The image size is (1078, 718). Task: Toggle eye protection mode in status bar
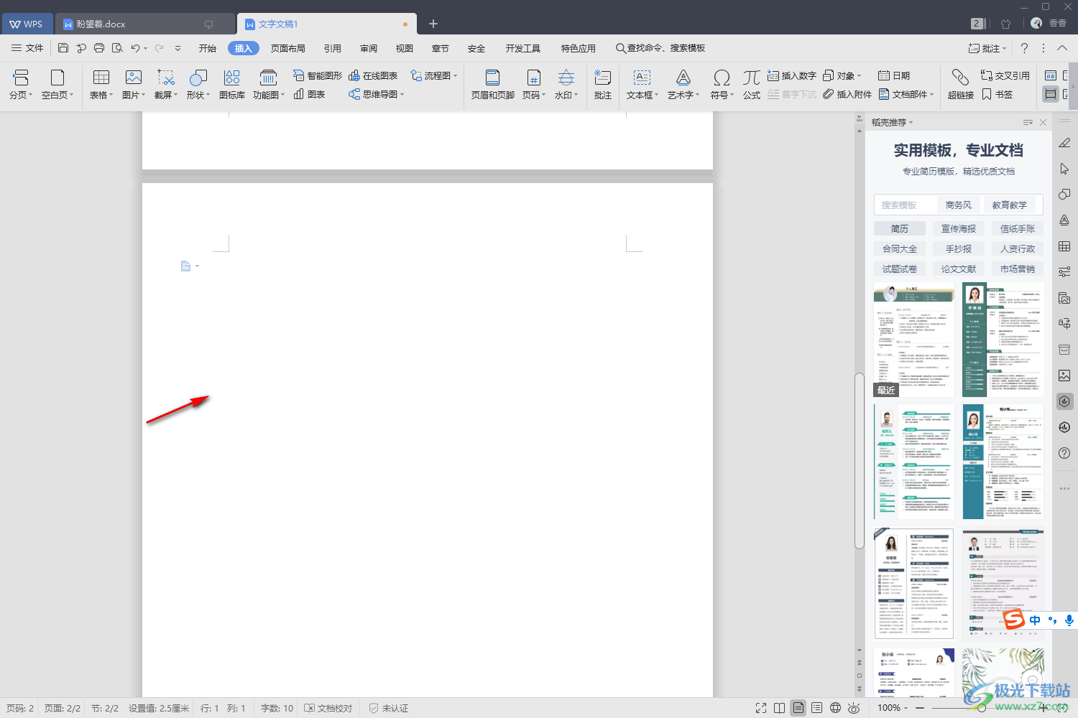(854, 708)
